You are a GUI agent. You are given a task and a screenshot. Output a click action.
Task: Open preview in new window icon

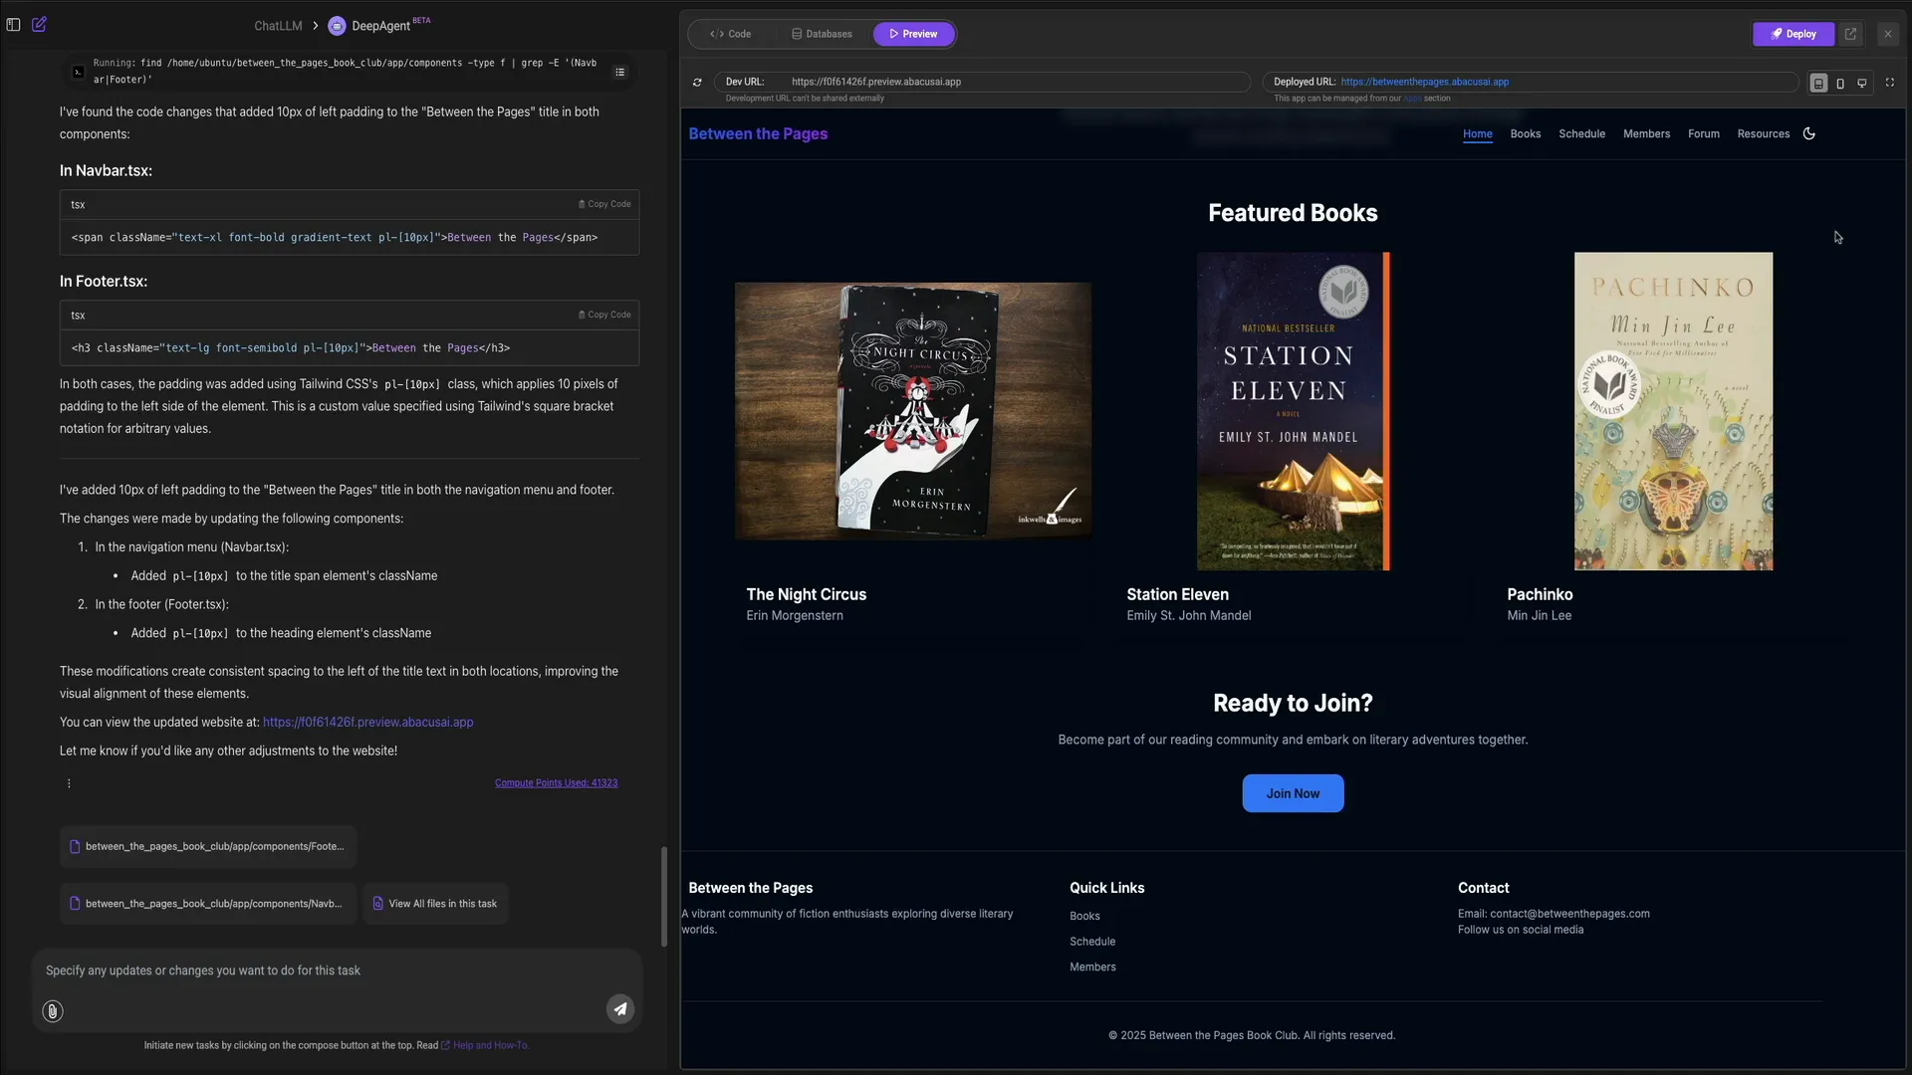tap(1850, 34)
